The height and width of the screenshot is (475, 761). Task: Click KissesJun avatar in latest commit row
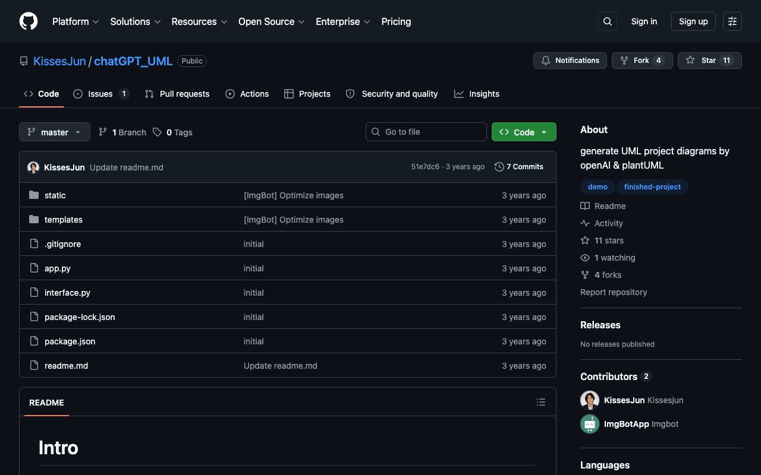click(33, 167)
